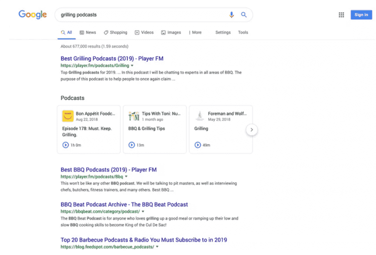Switch to the News tab

tap(88, 33)
